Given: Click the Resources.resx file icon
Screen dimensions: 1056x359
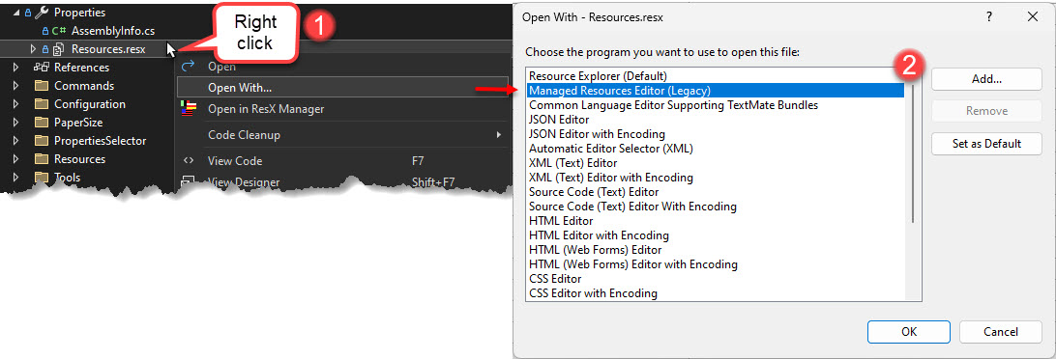Looking at the screenshot, I should (x=59, y=48).
